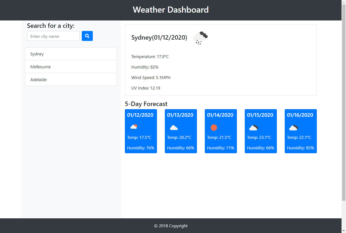Click the Sydney(01/12/2020) heading
Screen dimensions: 346x233
click(x=159, y=38)
